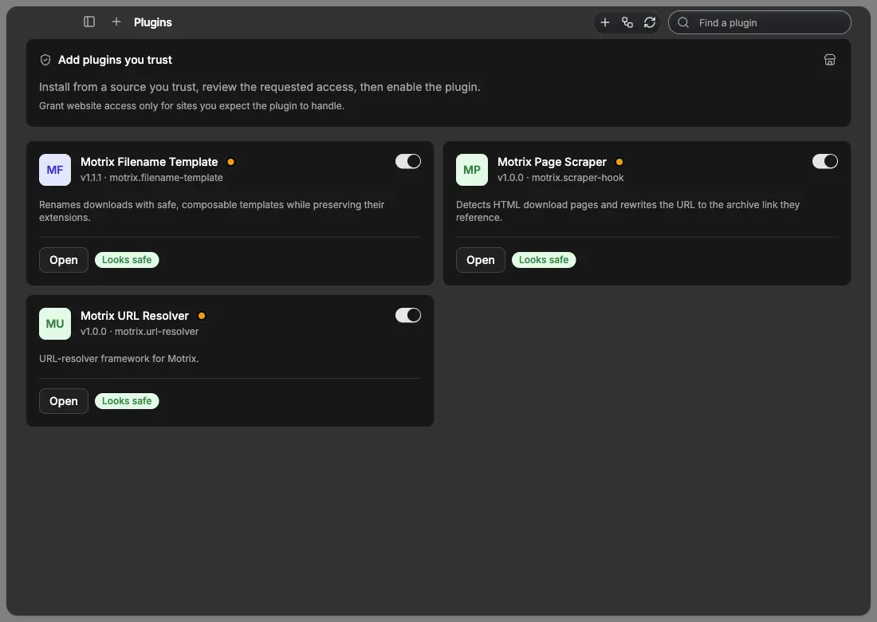
Task: Click the plugin connections icon in toolbar
Action: 627,22
